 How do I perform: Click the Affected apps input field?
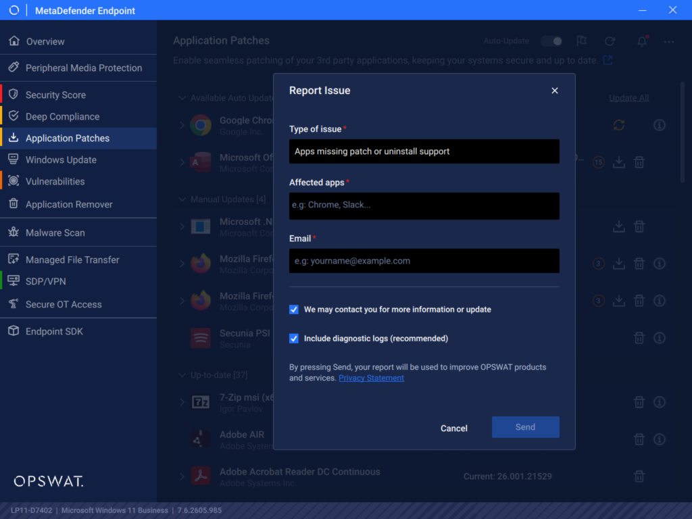pos(424,205)
